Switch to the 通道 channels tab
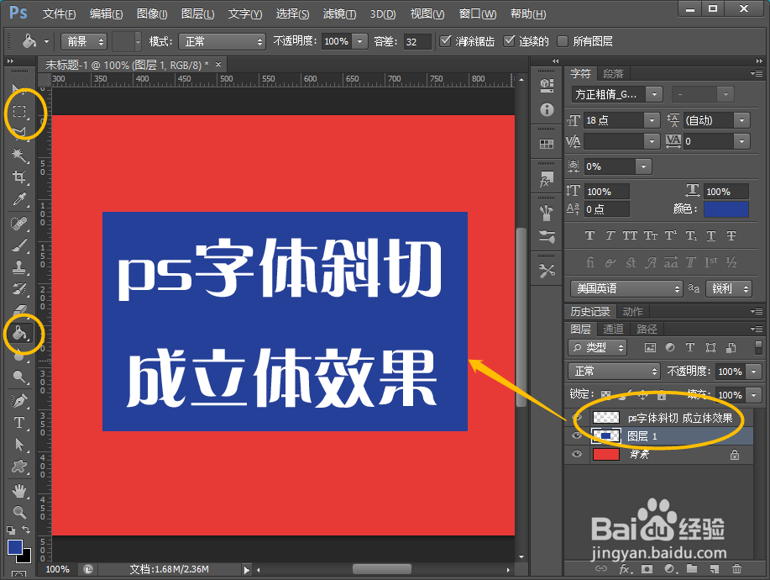Image resolution: width=770 pixels, height=580 pixels. [x=612, y=329]
